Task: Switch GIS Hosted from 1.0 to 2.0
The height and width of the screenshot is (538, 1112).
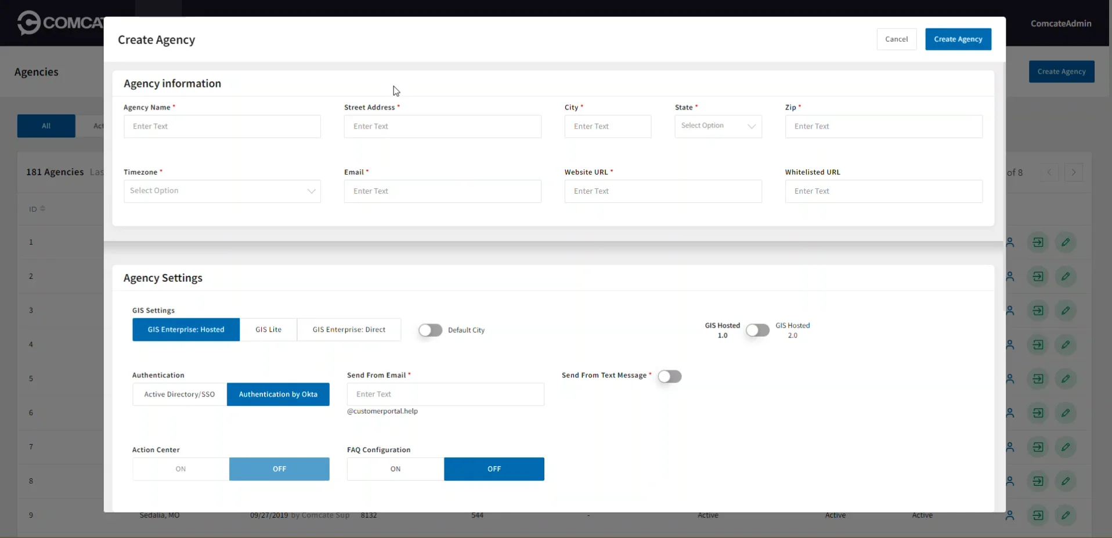Action: (757, 330)
